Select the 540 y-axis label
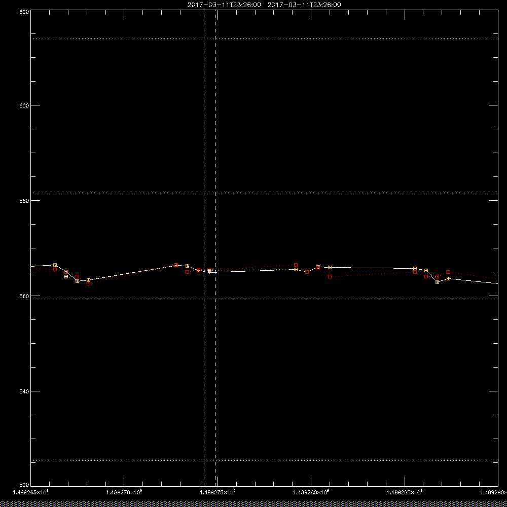The height and width of the screenshot is (507, 507). click(x=24, y=391)
